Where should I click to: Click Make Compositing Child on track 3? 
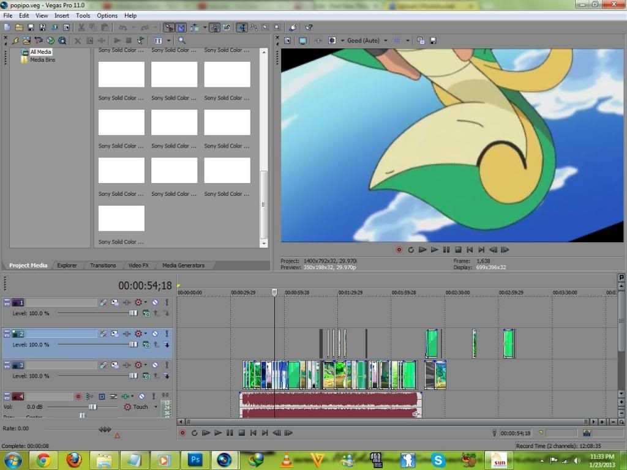167,376
